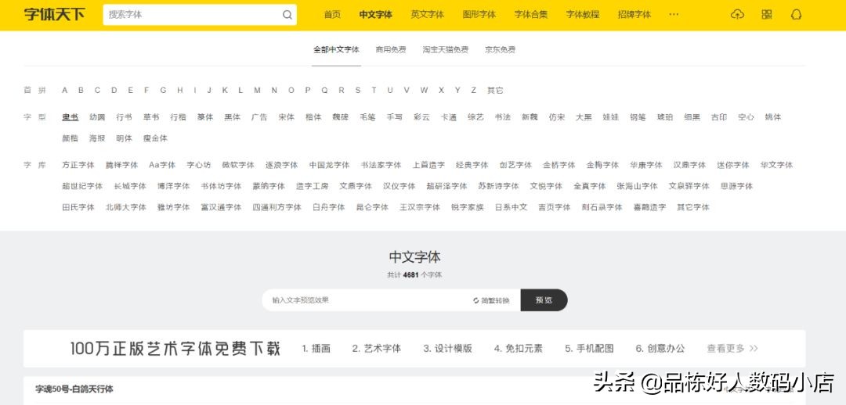Click 查看更多 >> in the banner
This screenshot has width=846, height=405.
coord(732,349)
